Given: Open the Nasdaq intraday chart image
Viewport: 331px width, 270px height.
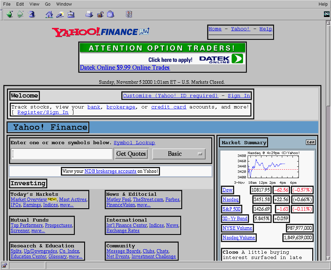Looking at the screenshot, I should point(268,168).
